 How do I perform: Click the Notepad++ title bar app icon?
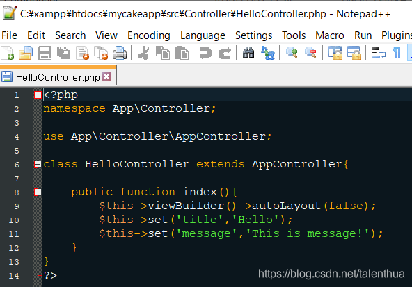tap(10, 13)
